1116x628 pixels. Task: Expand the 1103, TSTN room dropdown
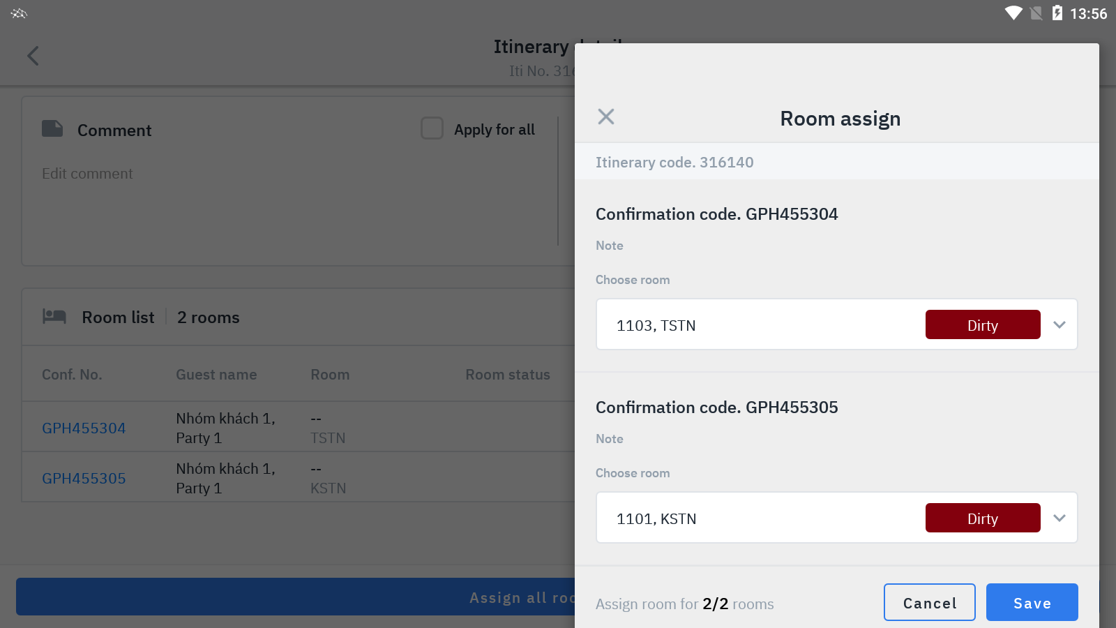1059,324
